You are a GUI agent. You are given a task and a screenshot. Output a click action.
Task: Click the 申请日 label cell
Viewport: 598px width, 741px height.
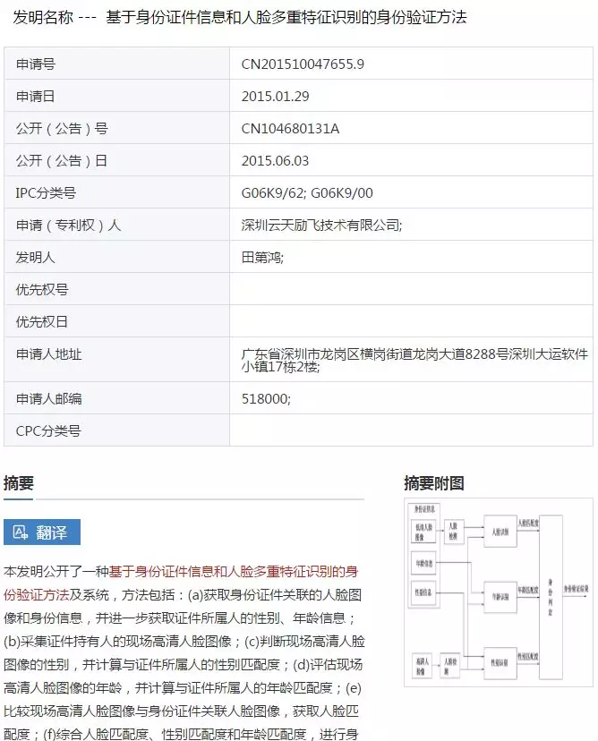(116, 96)
